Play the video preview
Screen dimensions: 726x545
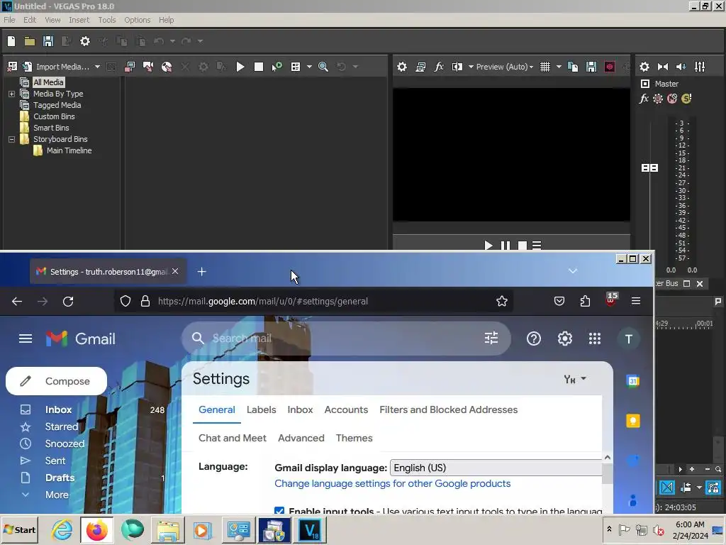pos(488,245)
